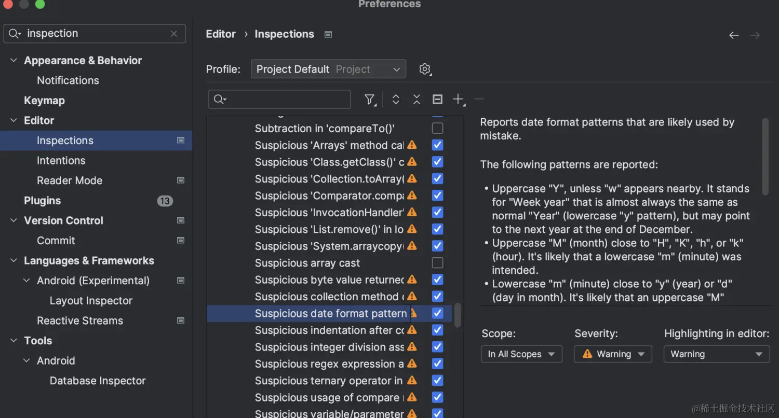Open the In All Scopes dropdown
779x418 pixels.
click(x=521, y=354)
